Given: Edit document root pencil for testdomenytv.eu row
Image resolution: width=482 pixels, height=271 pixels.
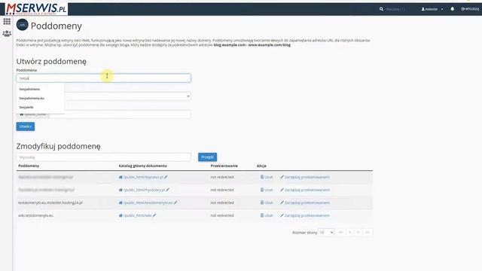Looking at the screenshot, I should (x=175, y=202).
